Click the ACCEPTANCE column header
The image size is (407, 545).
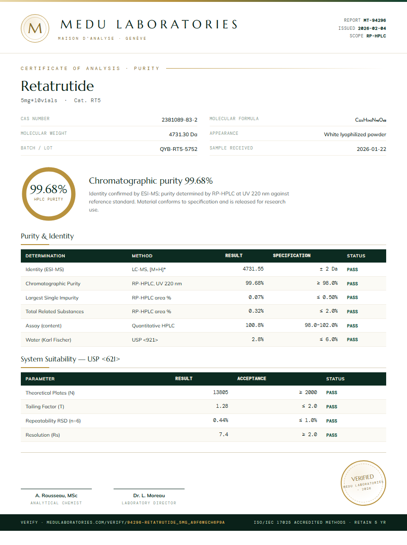click(252, 378)
